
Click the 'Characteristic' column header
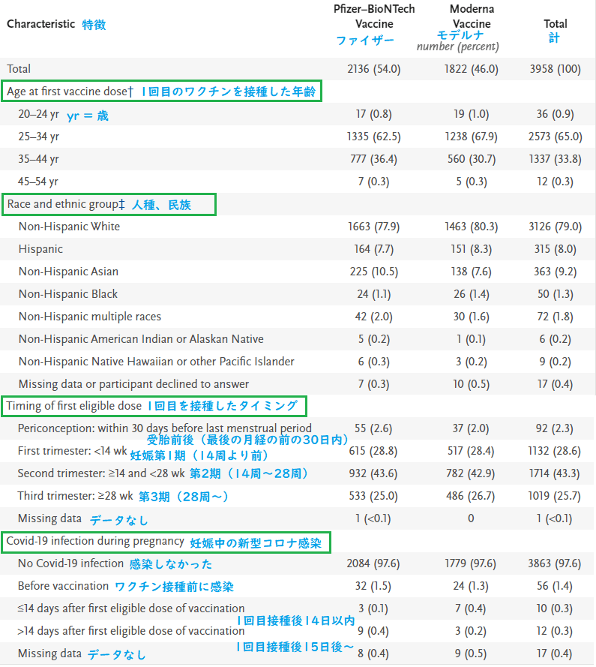coord(40,24)
